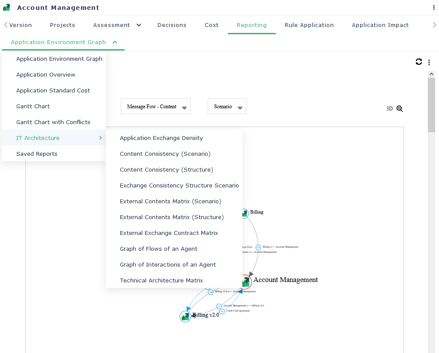Select the Billing node icon in graph
439x353 pixels.
244,213
